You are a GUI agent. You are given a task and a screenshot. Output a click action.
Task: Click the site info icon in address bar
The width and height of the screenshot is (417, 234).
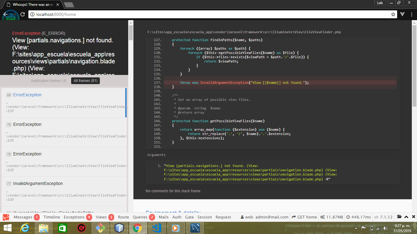32,14
